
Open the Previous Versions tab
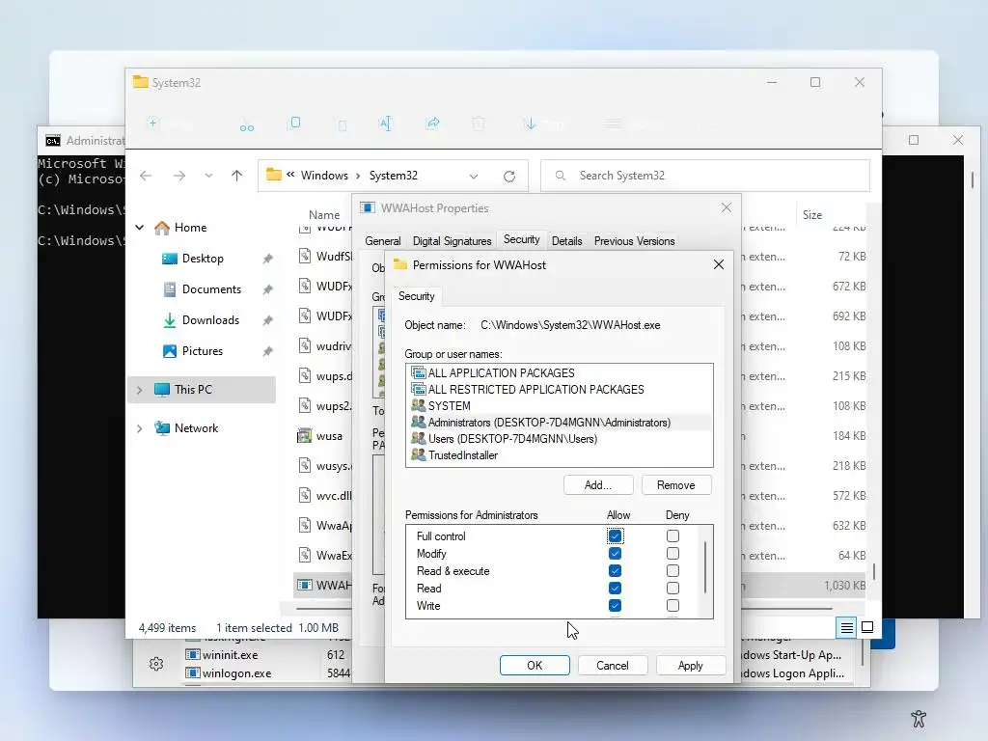(x=634, y=240)
